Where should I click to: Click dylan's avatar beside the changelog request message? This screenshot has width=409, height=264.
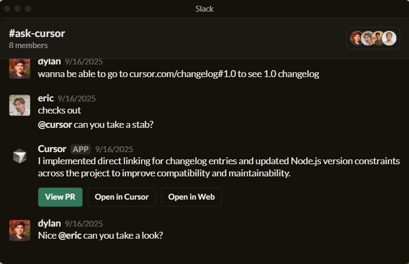click(x=20, y=69)
